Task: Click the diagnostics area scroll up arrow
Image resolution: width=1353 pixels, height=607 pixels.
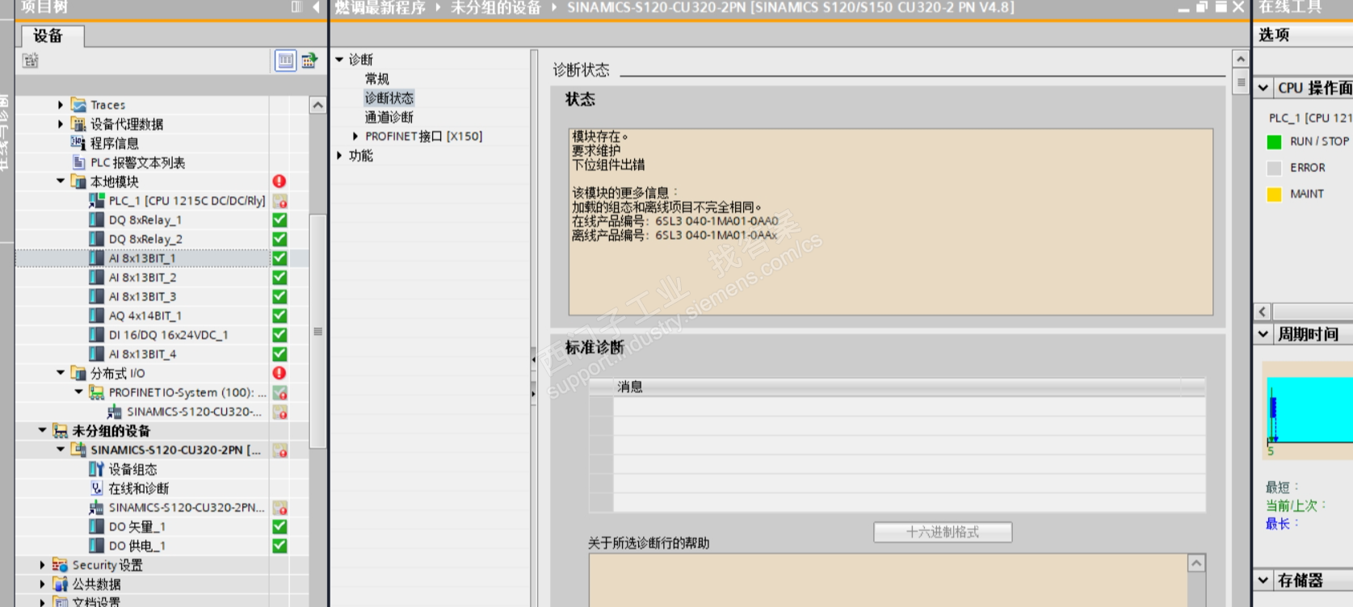Action: point(1241,59)
